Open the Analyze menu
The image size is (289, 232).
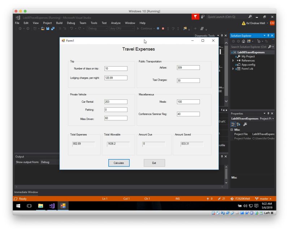click(116, 23)
